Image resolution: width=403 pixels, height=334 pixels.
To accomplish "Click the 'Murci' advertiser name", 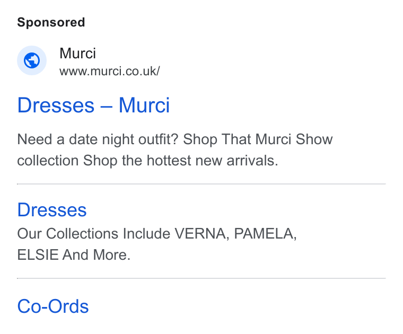I will [x=77, y=54].
